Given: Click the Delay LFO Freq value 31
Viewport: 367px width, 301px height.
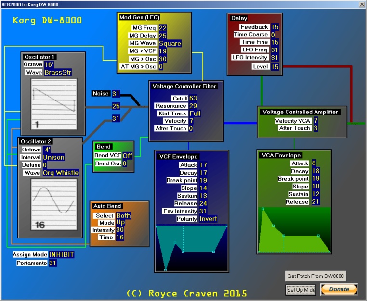Looking at the screenshot, I should pos(275,50).
